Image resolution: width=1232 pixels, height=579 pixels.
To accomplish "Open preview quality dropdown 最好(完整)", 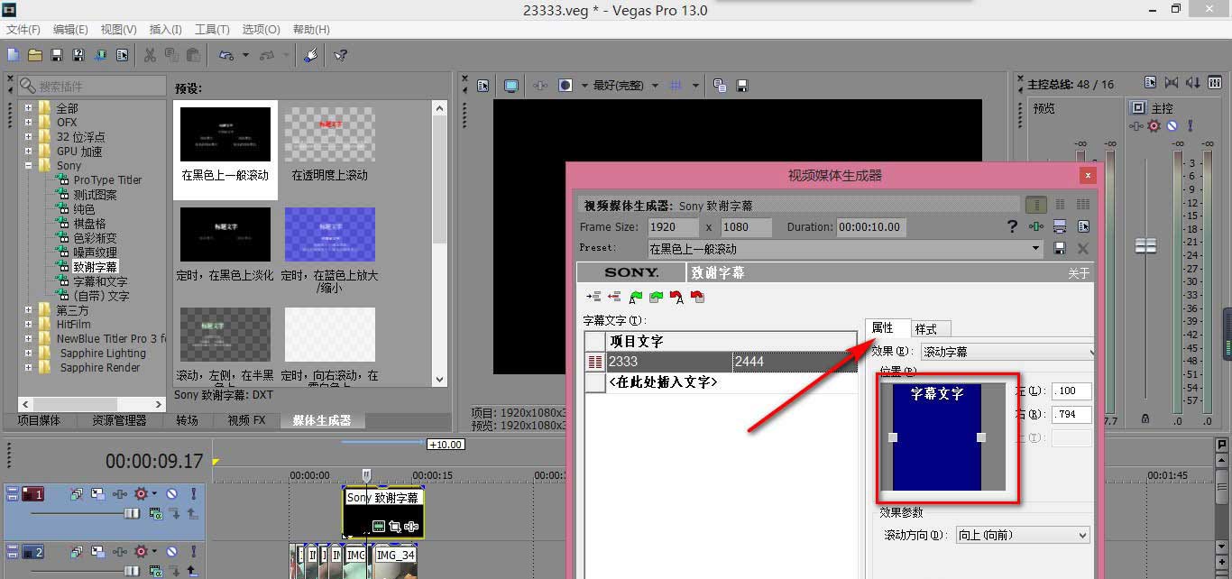I will (625, 86).
